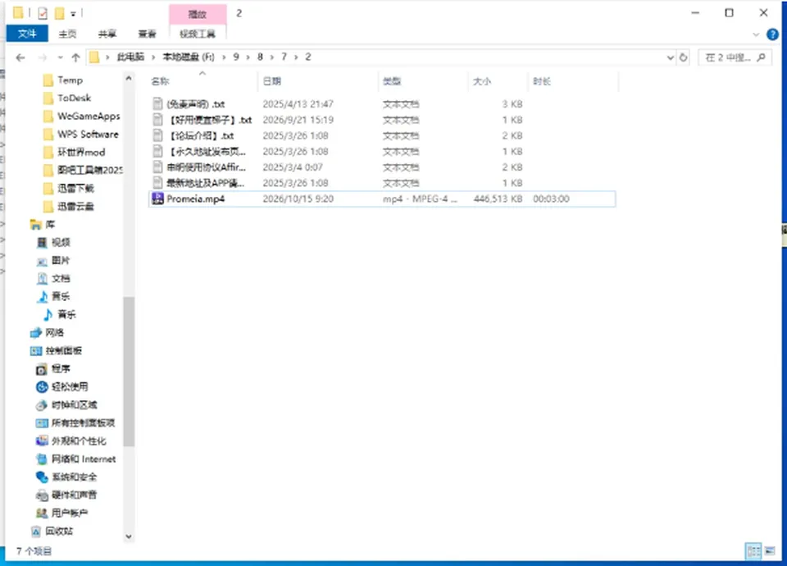Click the Forward navigation arrow

43,57
